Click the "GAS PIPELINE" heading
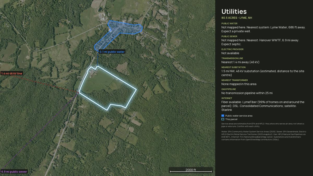The image size is (313, 176). click(x=229, y=89)
